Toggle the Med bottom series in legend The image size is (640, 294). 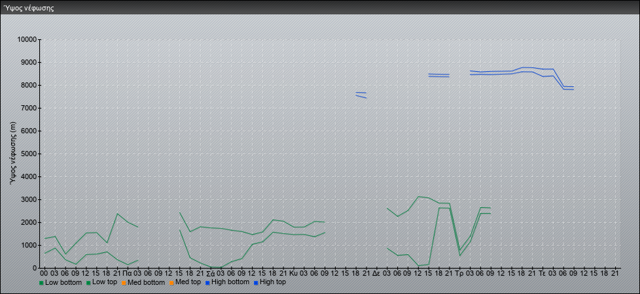(x=143, y=282)
